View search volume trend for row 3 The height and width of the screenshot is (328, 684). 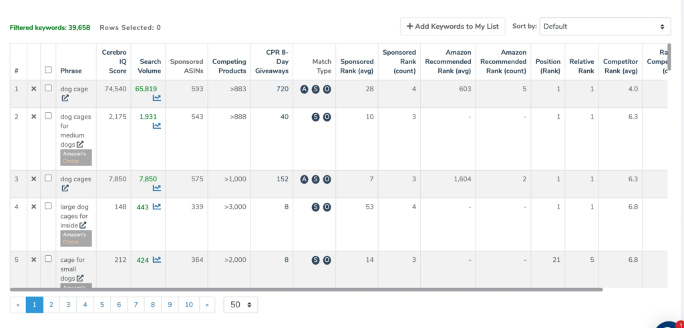(156, 188)
